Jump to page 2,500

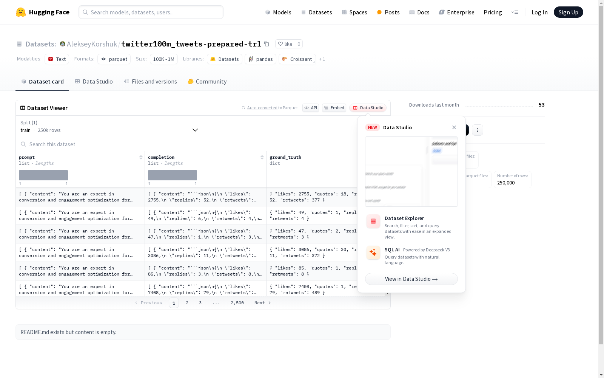point(237,303)
